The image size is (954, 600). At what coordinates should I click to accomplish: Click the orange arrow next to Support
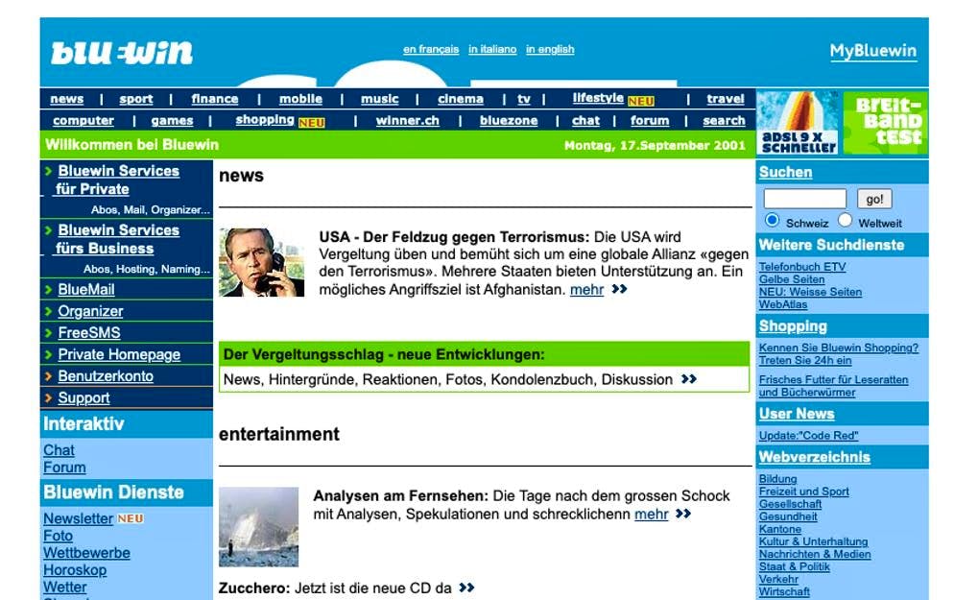49,398
